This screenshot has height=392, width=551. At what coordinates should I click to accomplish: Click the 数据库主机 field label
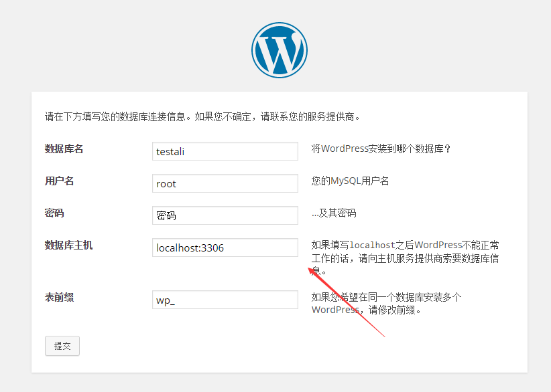click(68, 246)
